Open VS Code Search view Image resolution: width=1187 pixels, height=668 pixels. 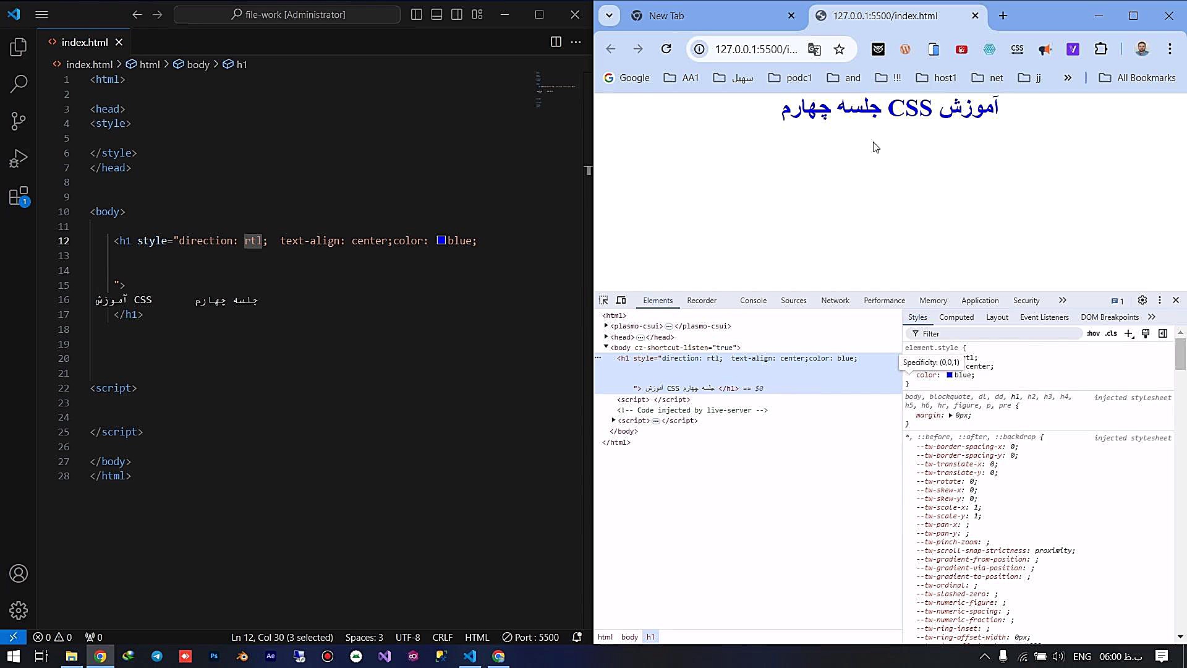19,84
